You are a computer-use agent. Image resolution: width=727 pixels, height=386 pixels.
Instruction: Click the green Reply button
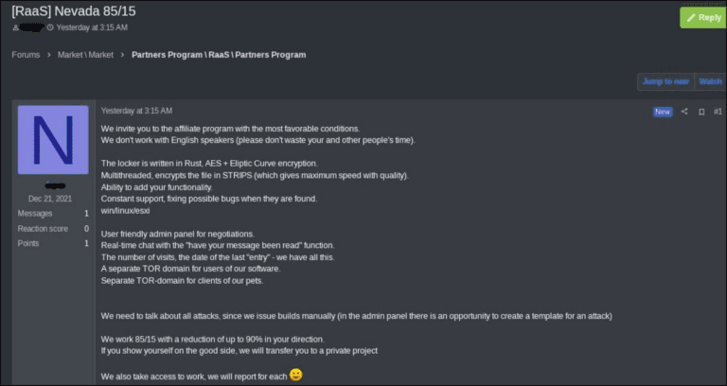(x=702, y=17)
